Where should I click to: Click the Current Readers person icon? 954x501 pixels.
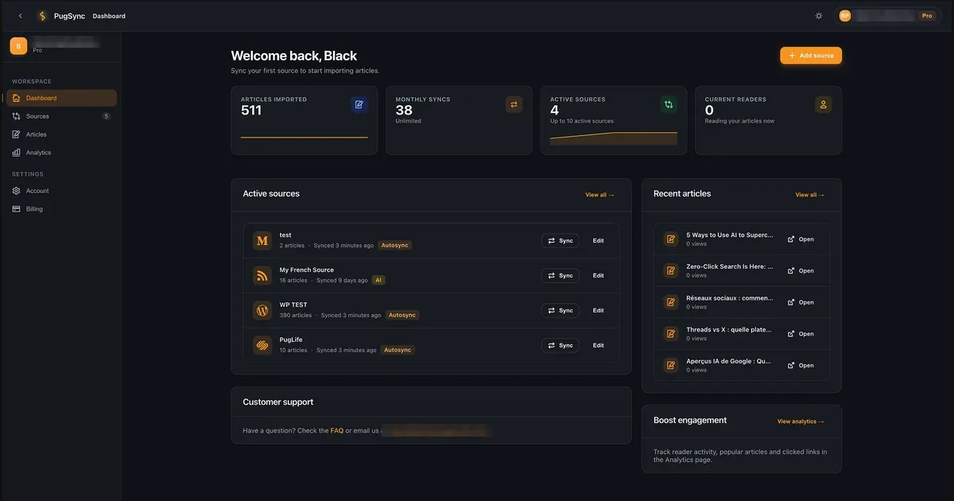click(824, 104)
